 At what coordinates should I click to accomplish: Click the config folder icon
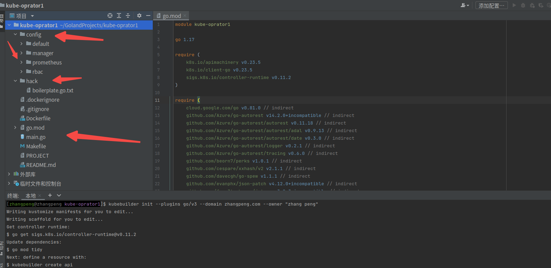click(22, 34)
